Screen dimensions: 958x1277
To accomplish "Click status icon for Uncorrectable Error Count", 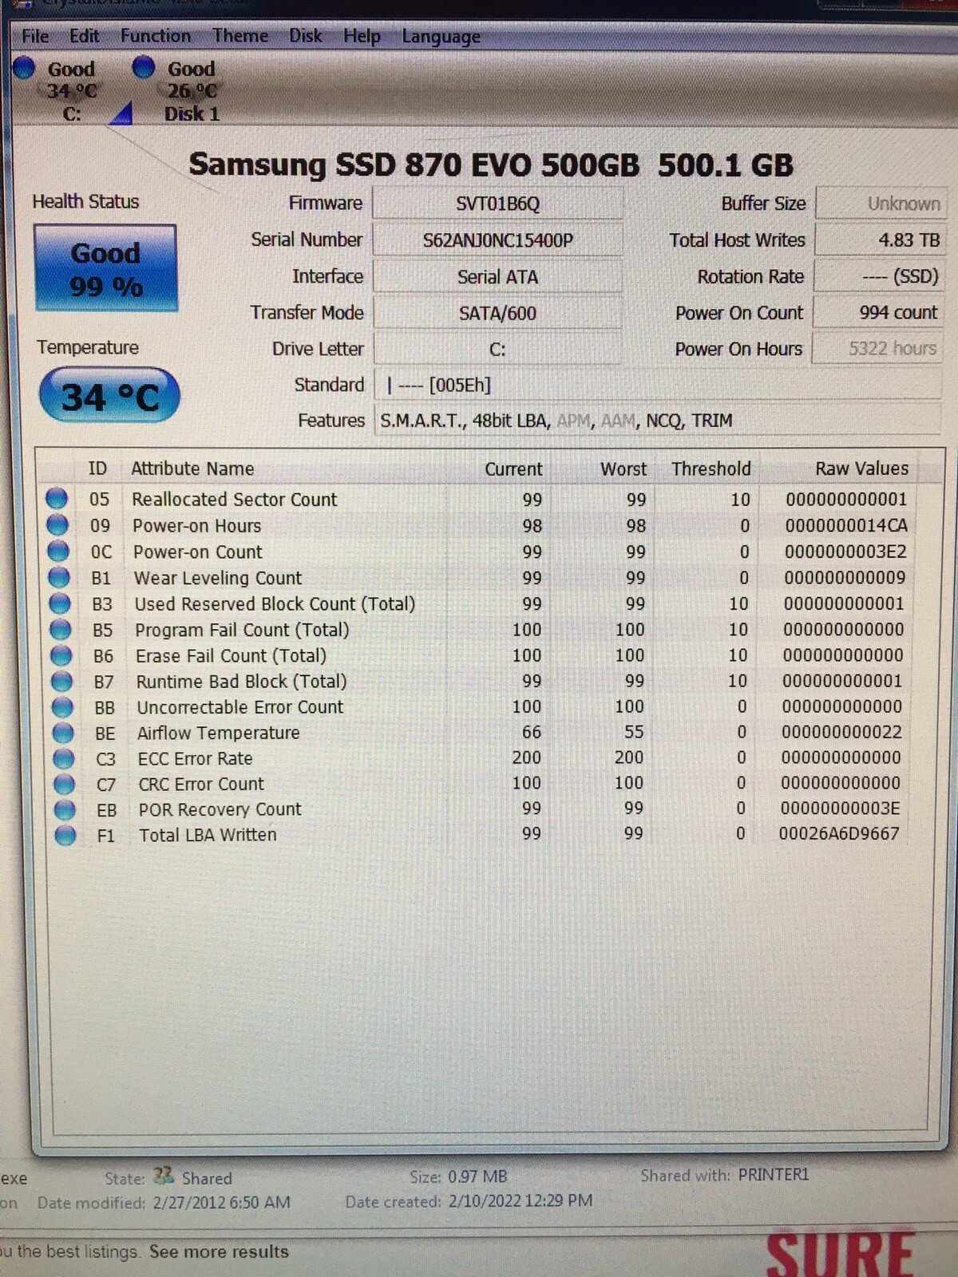I will point(63,707).
